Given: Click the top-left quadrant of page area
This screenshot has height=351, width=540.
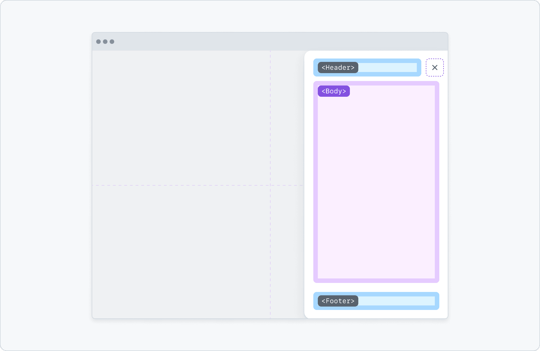Looking at the screenshot, I should point(181,118).
